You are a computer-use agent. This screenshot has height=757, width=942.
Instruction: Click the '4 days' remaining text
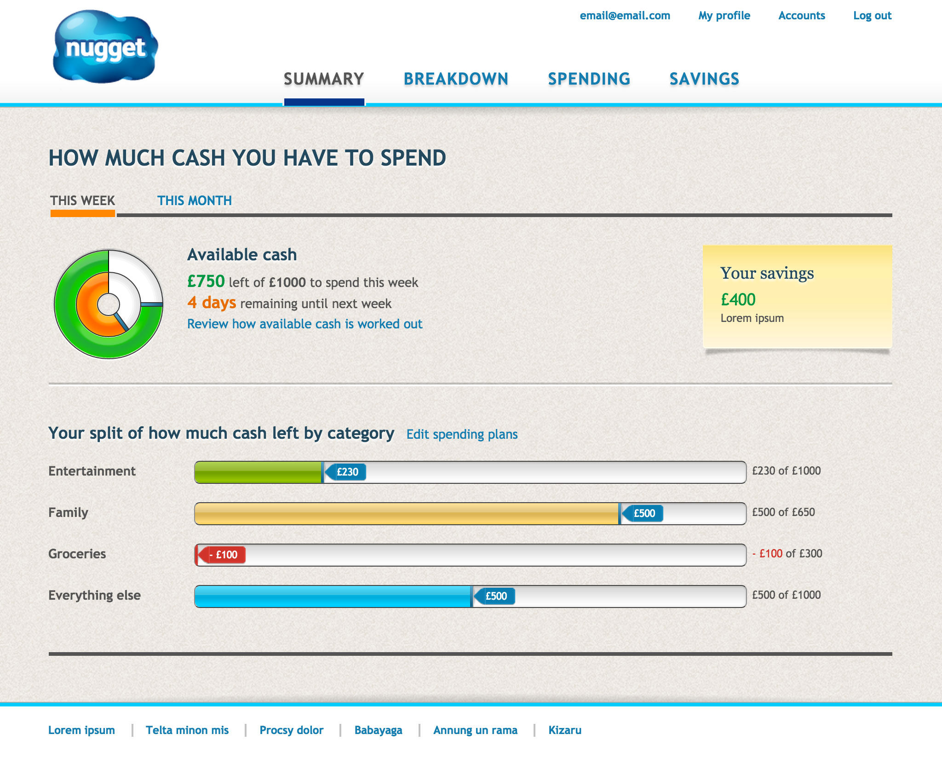[212, 303]
